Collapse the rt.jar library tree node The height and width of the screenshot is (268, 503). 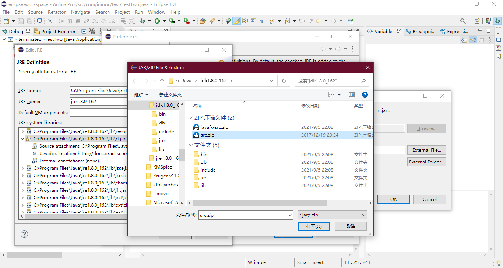pyautogui.click(x=23, y=139)
